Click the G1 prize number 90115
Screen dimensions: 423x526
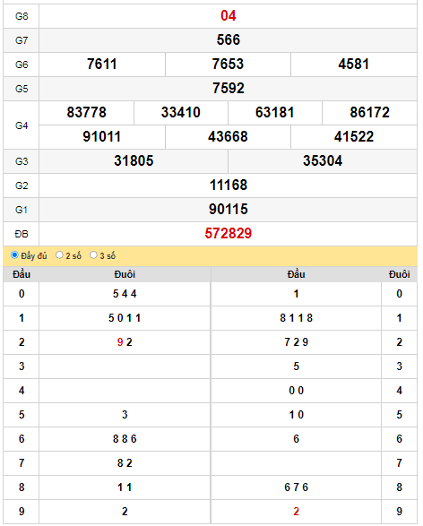(229, 209)
